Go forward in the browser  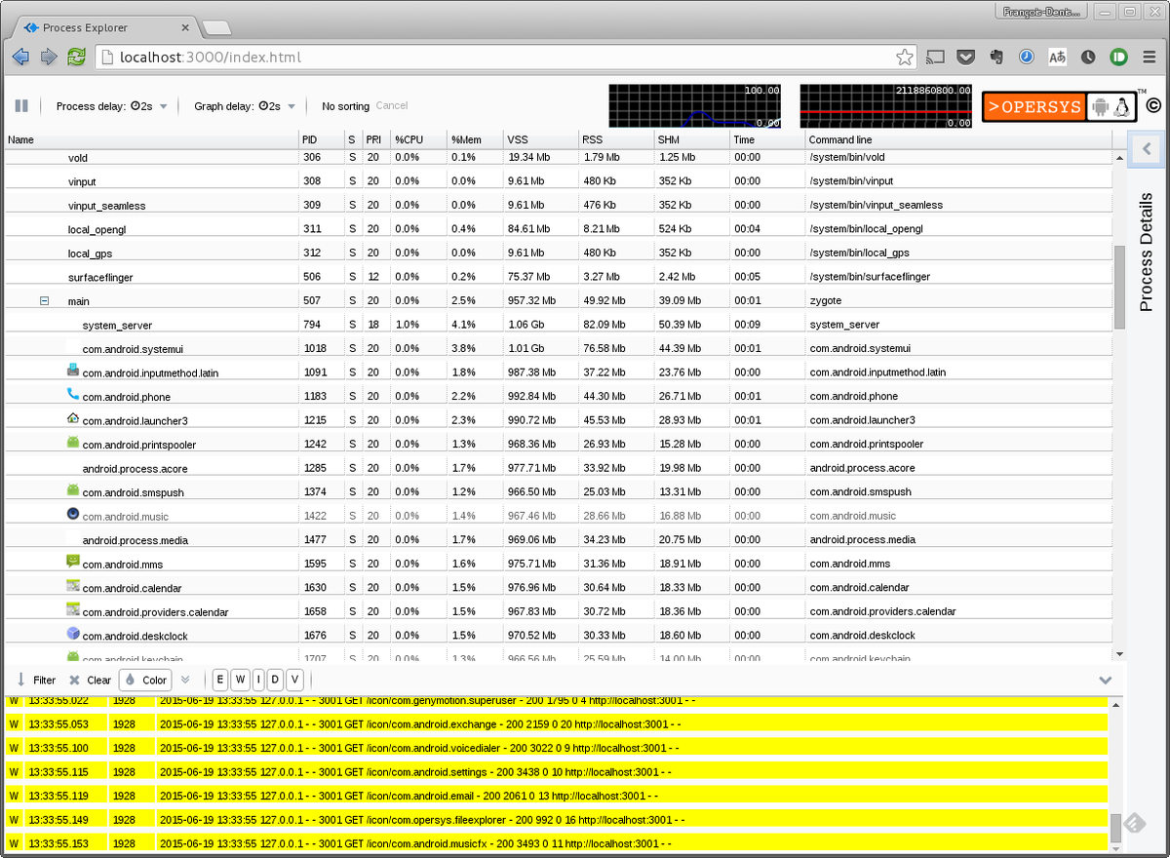pyautogui.click(x=48, y=58)
